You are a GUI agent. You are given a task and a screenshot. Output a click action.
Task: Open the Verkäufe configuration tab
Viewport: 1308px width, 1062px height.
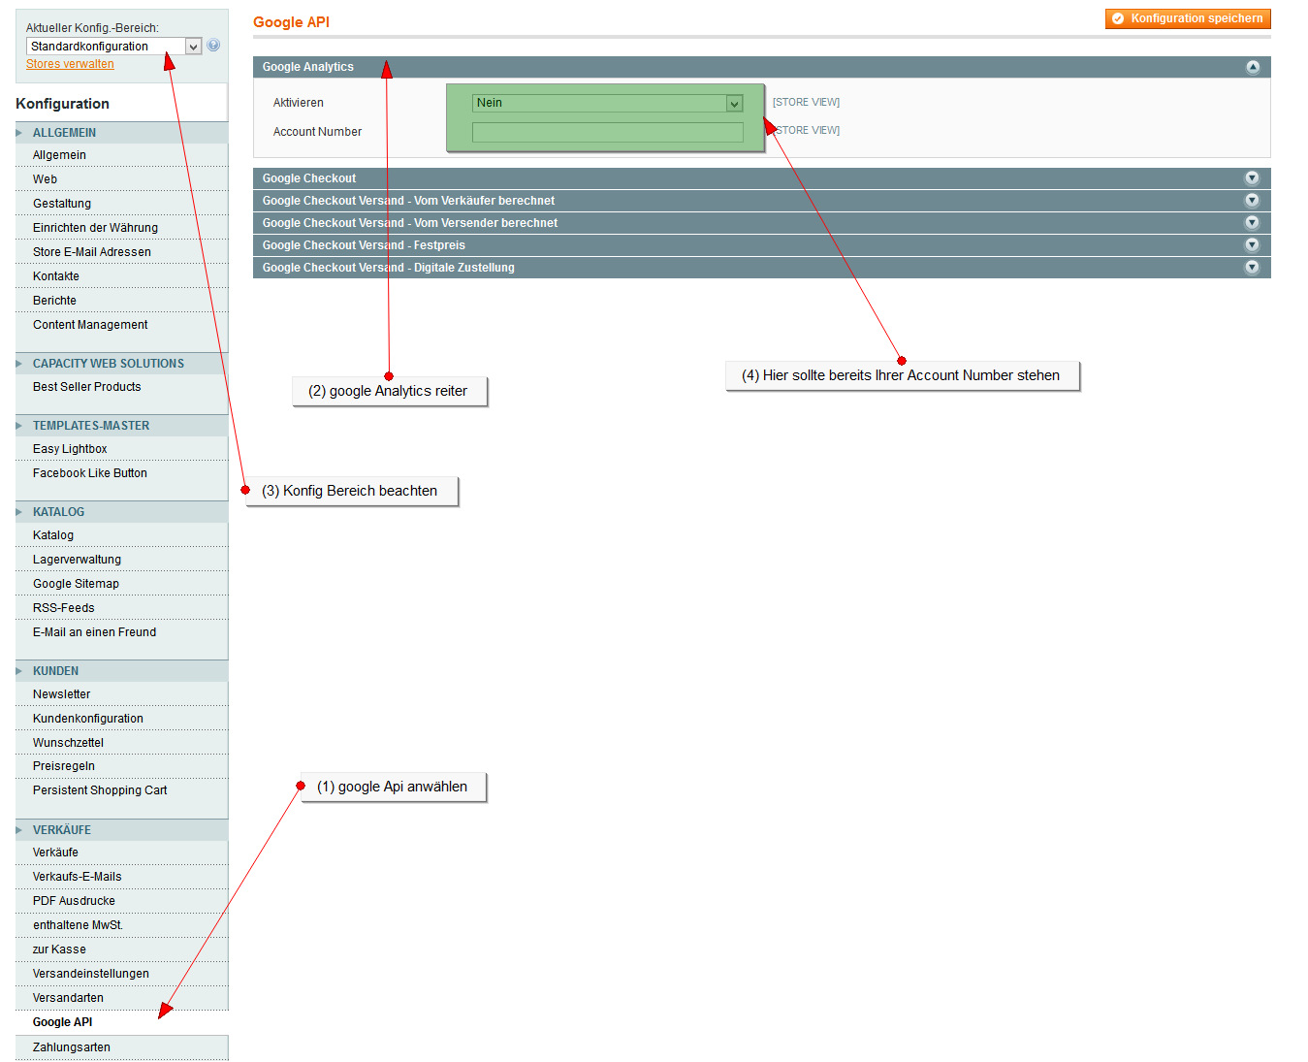pyautogui.click(x=121, y=853)
